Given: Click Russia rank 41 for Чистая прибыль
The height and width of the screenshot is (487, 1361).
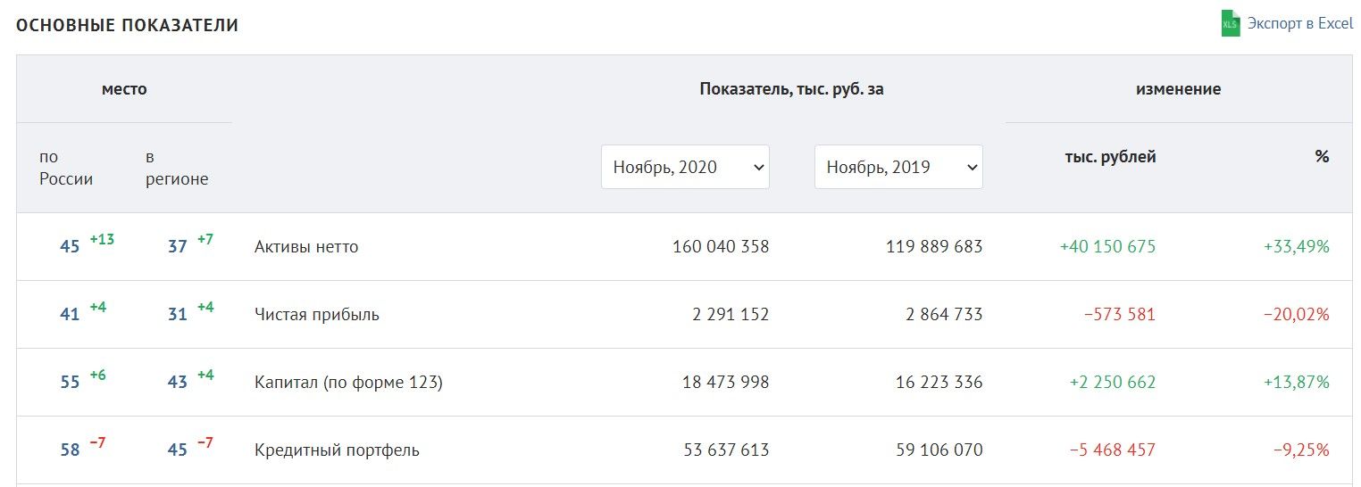Looking at the screenshot, I should 71,315.
